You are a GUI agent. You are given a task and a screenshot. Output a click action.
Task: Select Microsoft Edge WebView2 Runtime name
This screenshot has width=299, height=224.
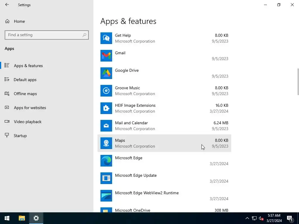pos(147,193)
